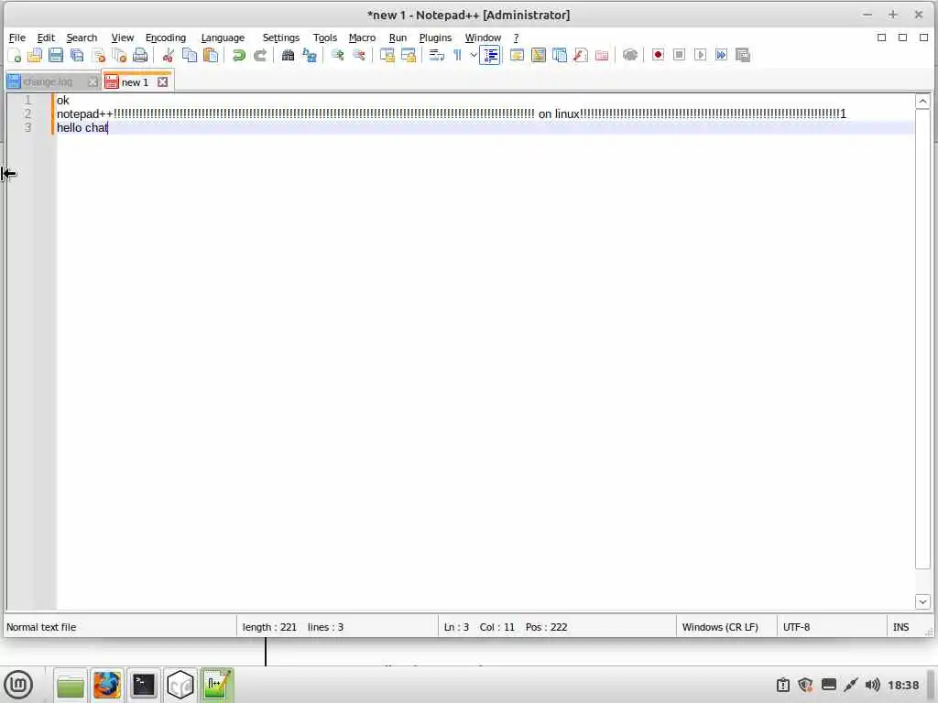The height and width of the screenshot is (703, 938).
Task: Paste clipboard using the toolbar Paste icon
Action: coord(211,56)
